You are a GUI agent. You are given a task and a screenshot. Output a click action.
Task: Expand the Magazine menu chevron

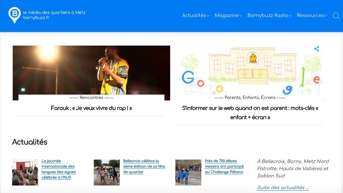click(240, 16)
